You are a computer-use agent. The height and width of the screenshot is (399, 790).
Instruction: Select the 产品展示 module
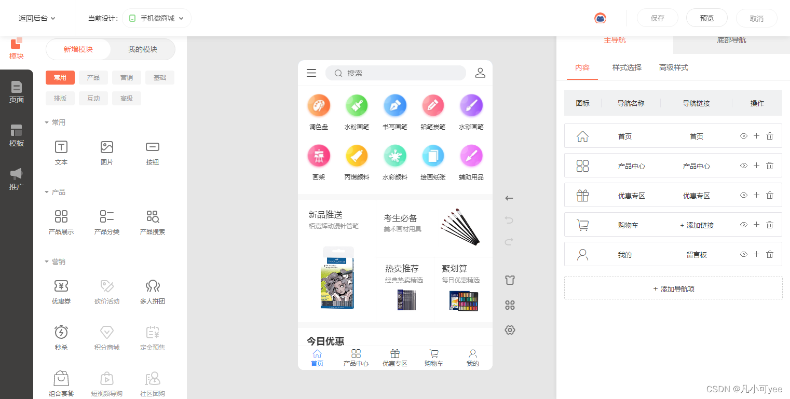[x=61, y=223]
